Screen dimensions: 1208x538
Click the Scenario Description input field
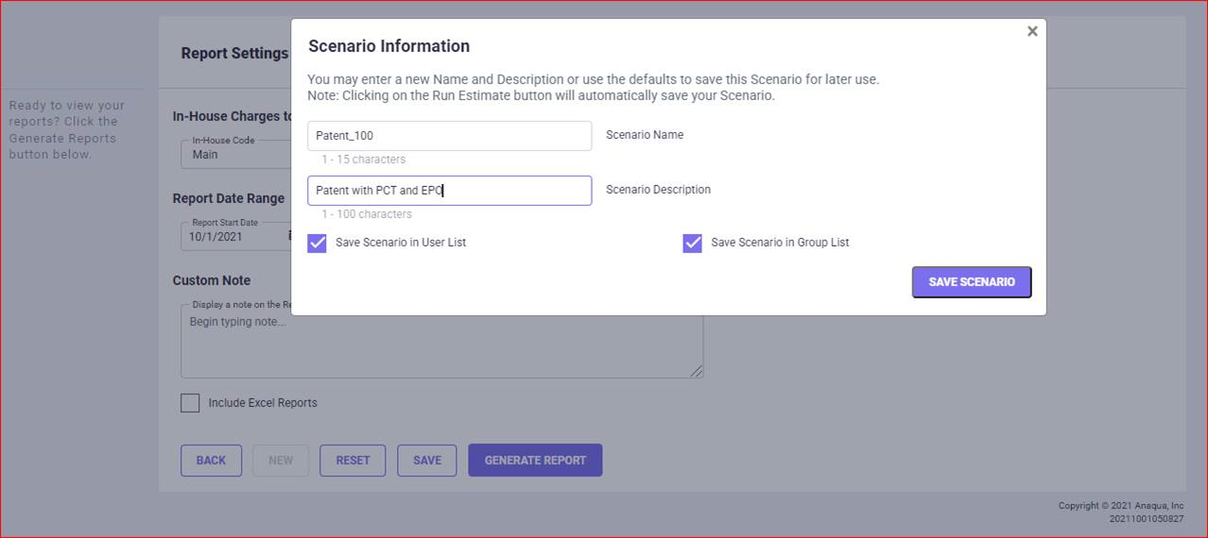(x=450, y=191)
